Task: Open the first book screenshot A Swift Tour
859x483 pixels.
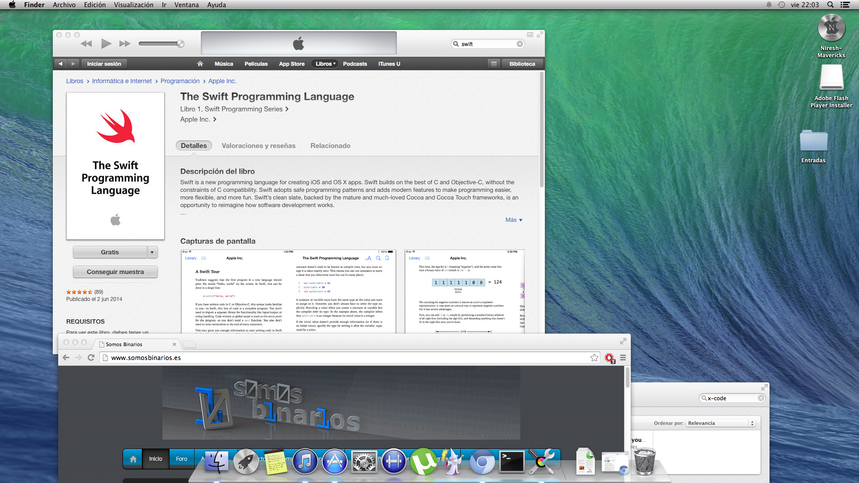Action: pyautogui.click(x=289, y=292)
